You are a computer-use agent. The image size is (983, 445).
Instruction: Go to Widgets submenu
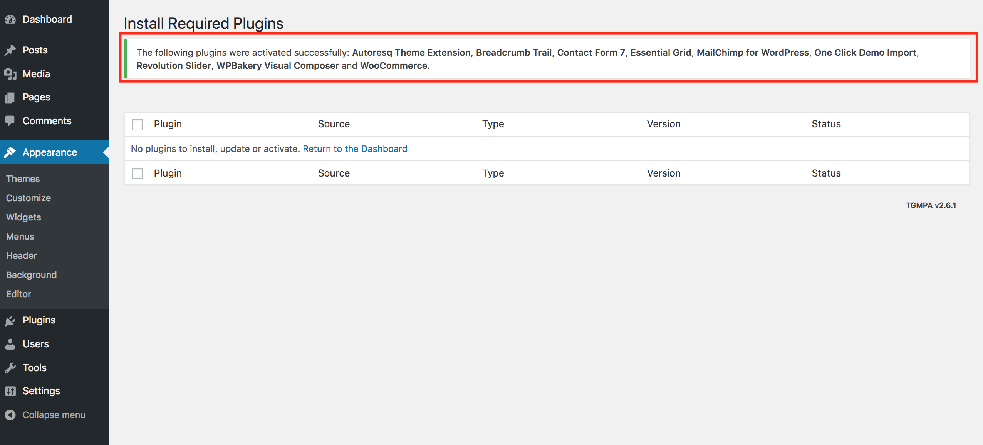(x=23, y=217)
